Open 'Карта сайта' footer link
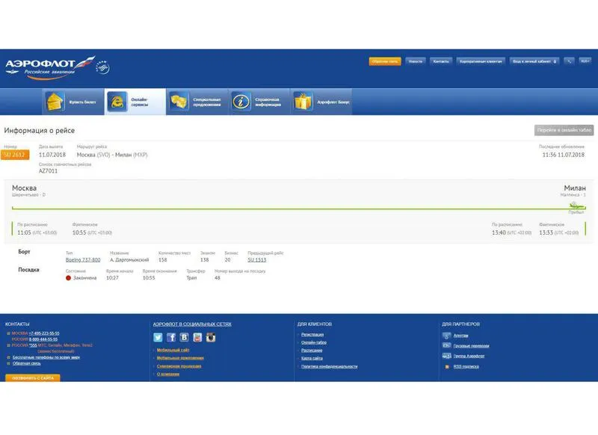Image resolution: width=598 pixels, height=435 pixels. [x=312, y=358]
